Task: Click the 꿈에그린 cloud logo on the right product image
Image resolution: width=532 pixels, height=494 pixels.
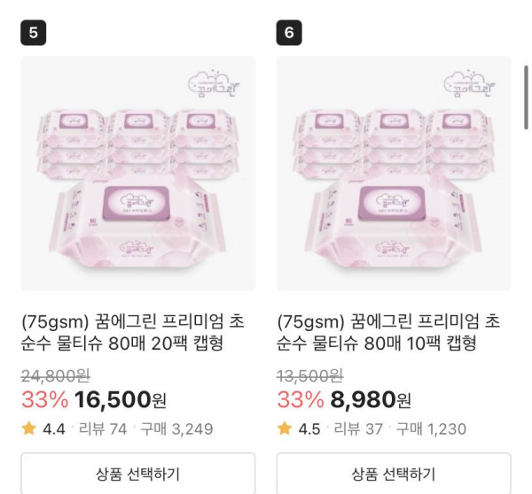Action: 470,85
